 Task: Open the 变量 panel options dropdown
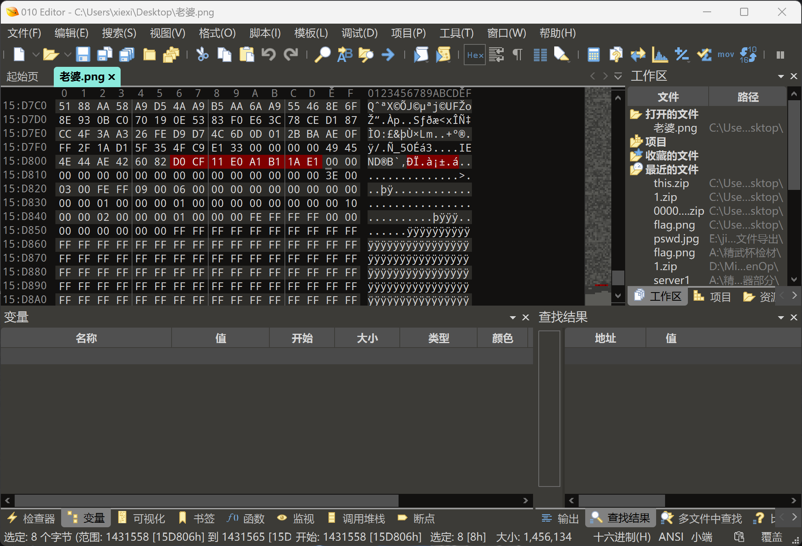tap(513, 317)
